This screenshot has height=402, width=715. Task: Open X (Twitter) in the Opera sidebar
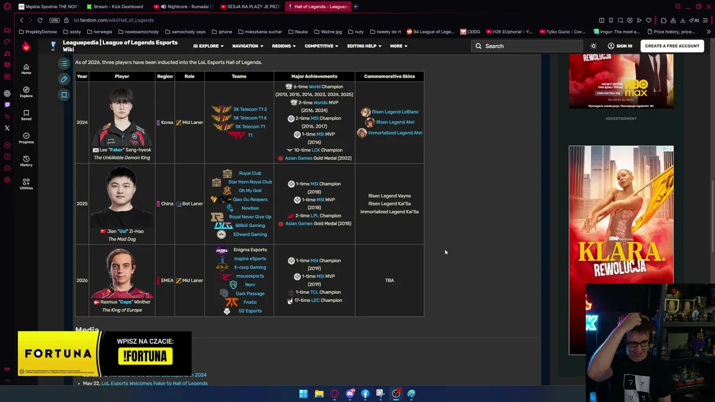(7, 128)
